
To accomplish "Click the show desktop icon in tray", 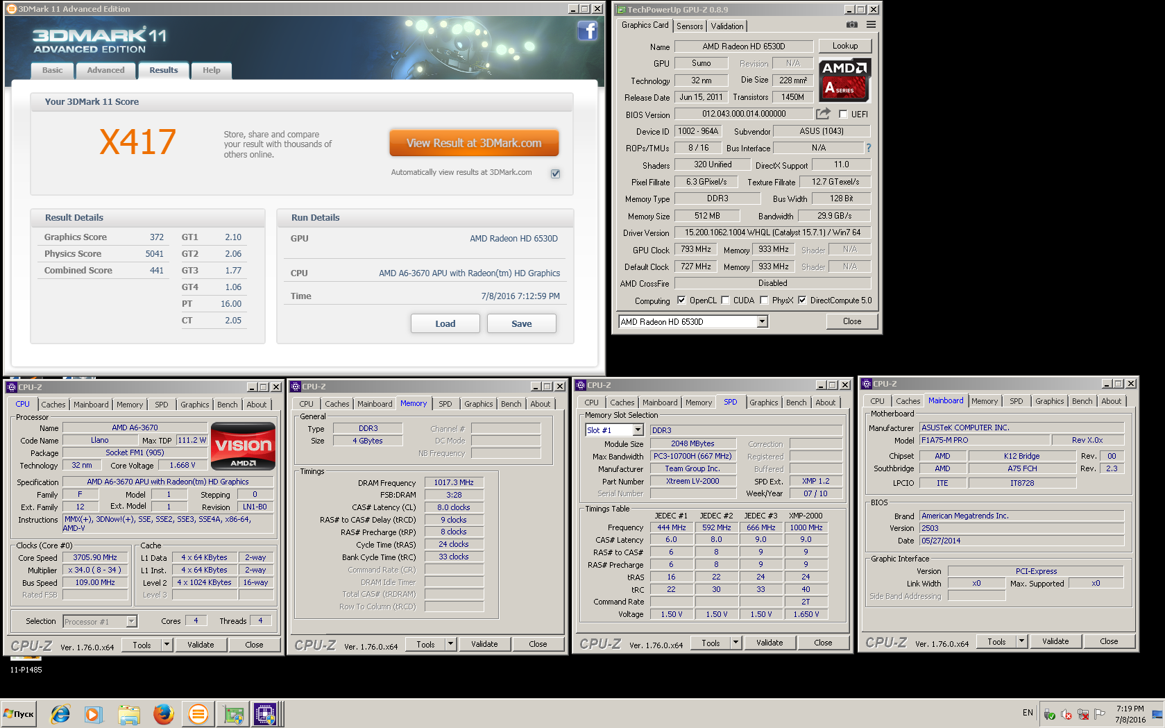I will [1157, 714].
